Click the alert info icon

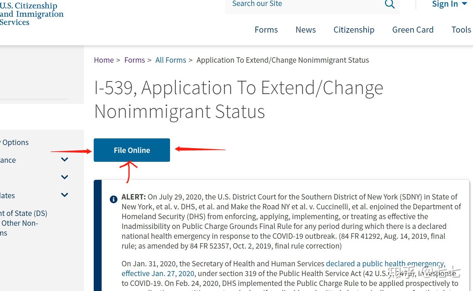pos(113,199)
